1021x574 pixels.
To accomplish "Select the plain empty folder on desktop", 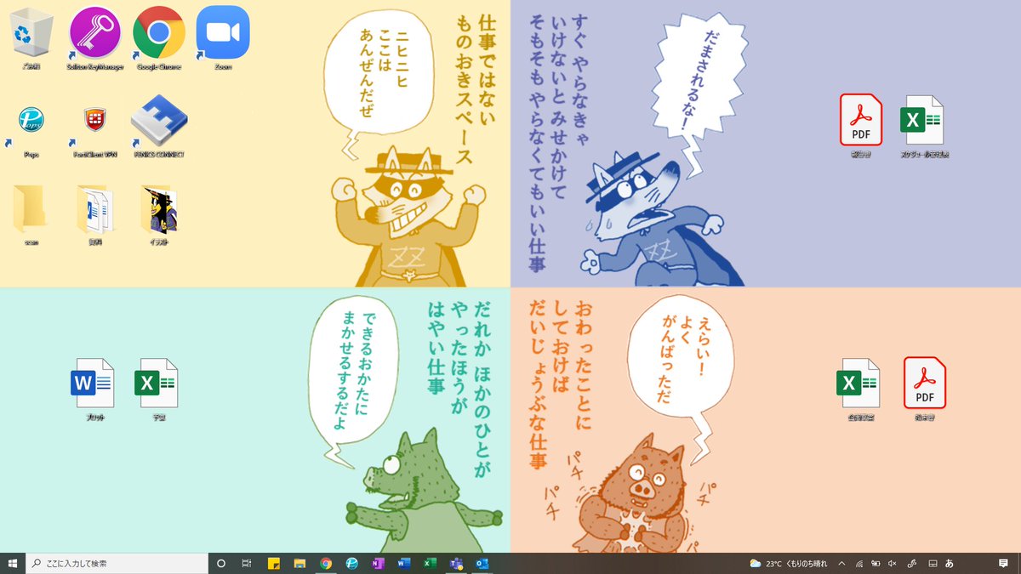I will pyautogui.click(x=31, y=214).
